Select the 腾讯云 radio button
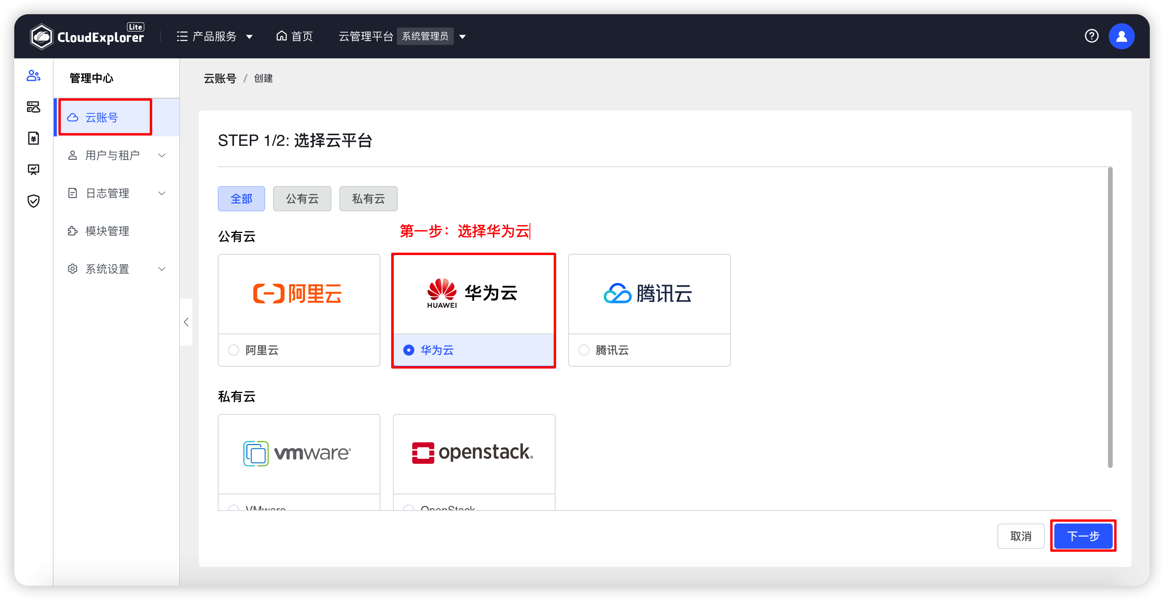 pos(584,350)
